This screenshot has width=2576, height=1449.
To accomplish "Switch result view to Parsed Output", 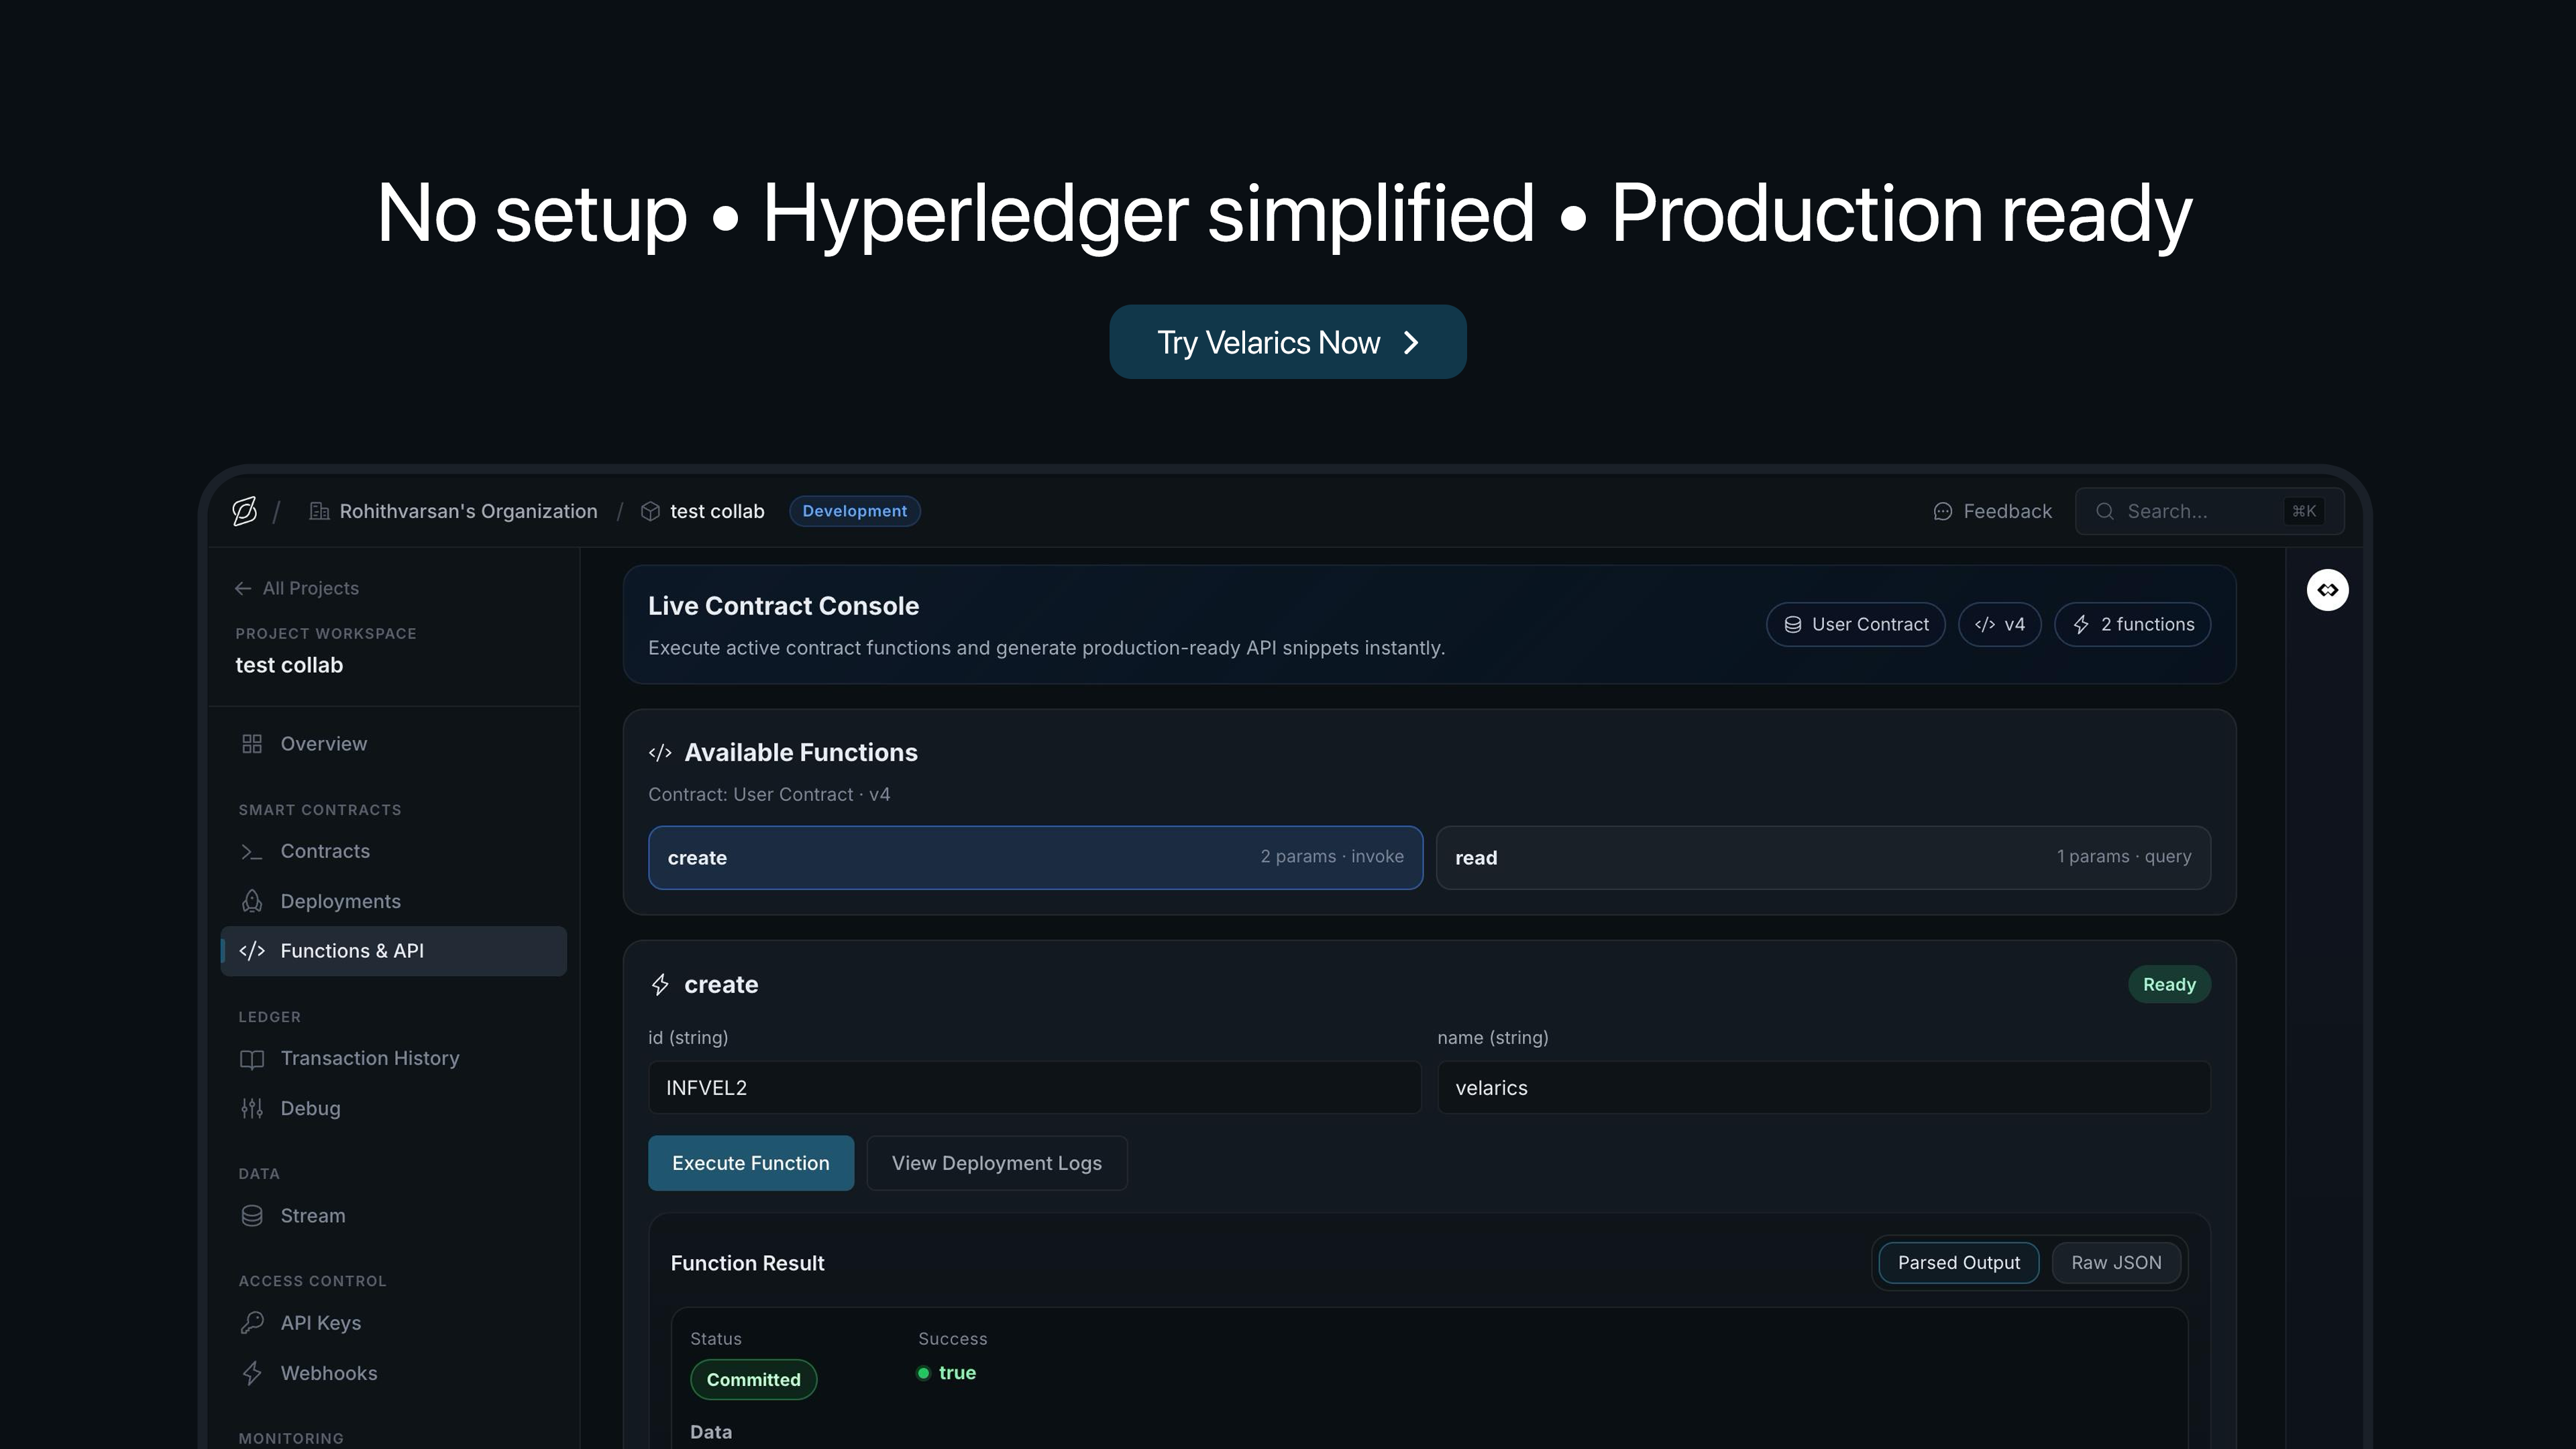I will pyautogui.click(x=1958, y=1263).
